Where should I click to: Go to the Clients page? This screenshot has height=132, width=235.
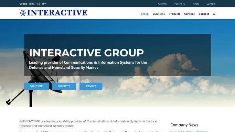162,4
